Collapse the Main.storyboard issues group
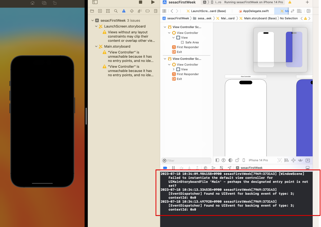The width and height of the screenshot is (321, 227). click(x=96, y=46)
